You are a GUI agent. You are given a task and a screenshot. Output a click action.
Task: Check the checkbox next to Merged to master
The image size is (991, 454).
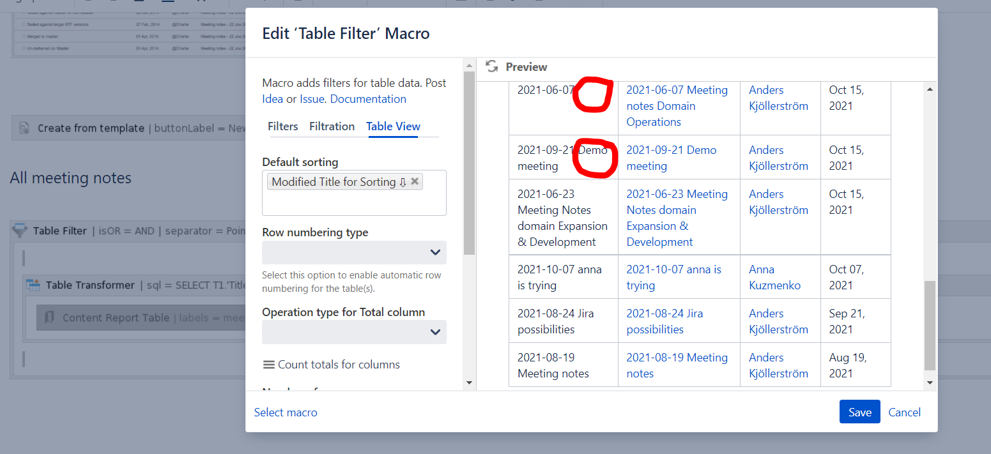[x=24, y=36]
